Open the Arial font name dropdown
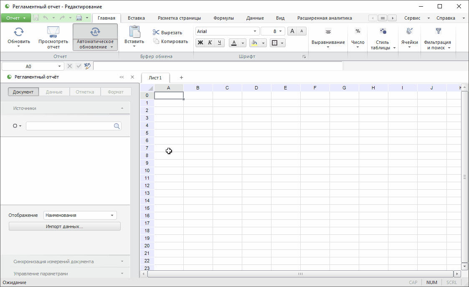The image size is (469, 287). click(x=255, y=31)
